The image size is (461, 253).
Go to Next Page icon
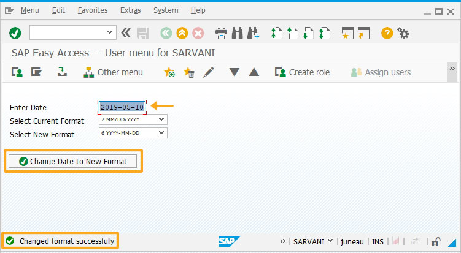pyautogui.click(x=308, y=33)
